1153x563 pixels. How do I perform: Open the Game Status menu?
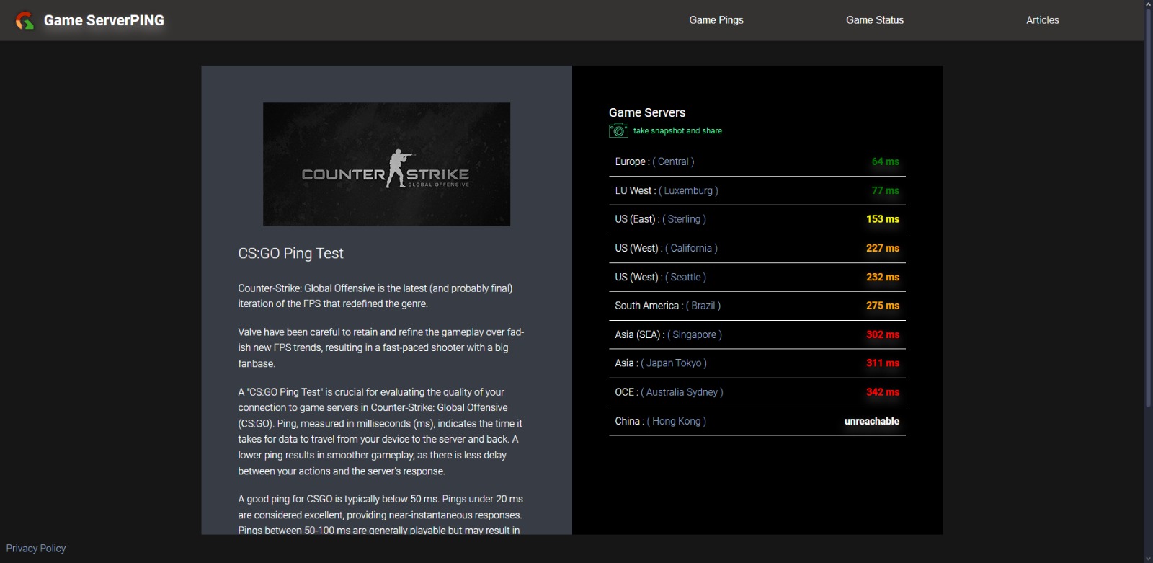coord(875,20)
